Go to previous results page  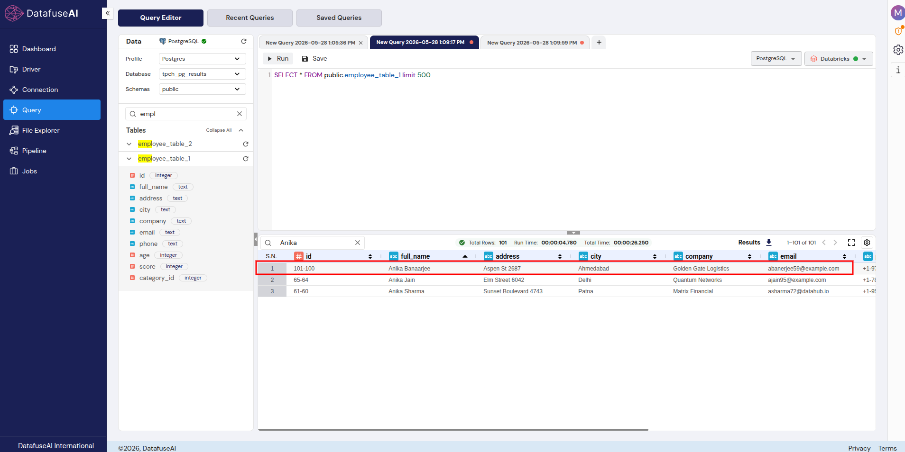[x=824, y=243]
